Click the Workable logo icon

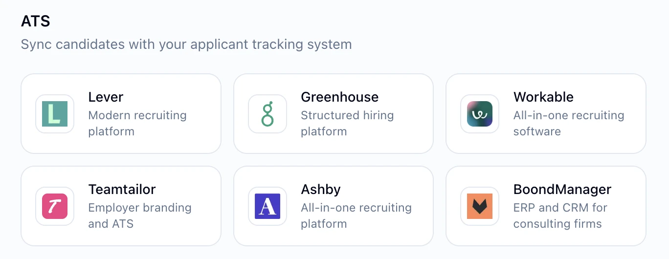tap(480, 114)
